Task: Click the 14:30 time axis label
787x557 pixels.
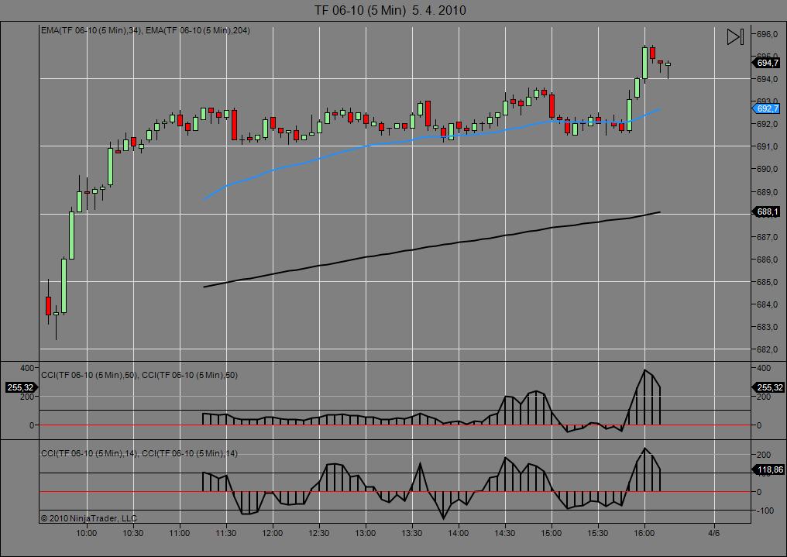Action: (x=505, y=533)
